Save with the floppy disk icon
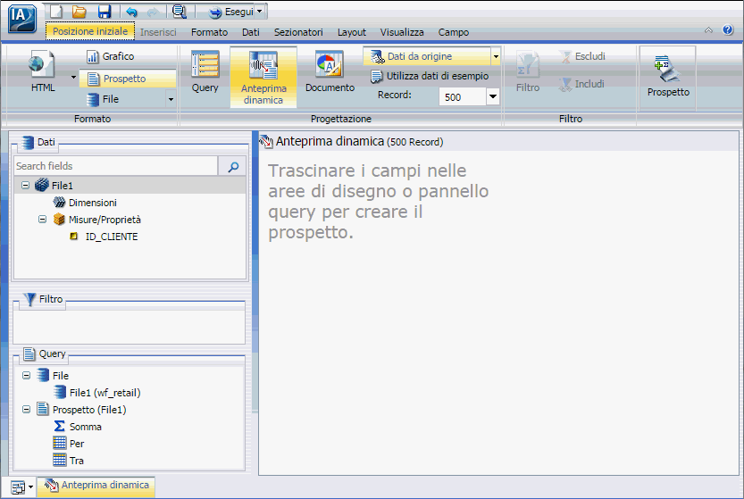The width and height of the screenshot is (744, 499). (104, 12)
